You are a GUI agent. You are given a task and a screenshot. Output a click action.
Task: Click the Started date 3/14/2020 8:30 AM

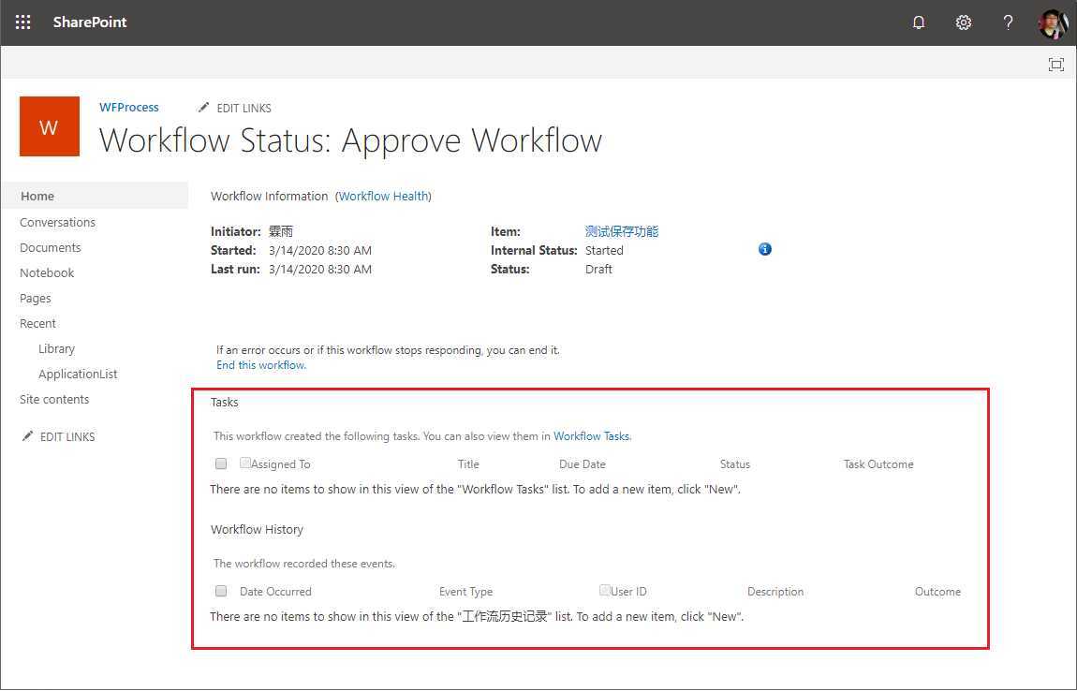click(320, 251)
